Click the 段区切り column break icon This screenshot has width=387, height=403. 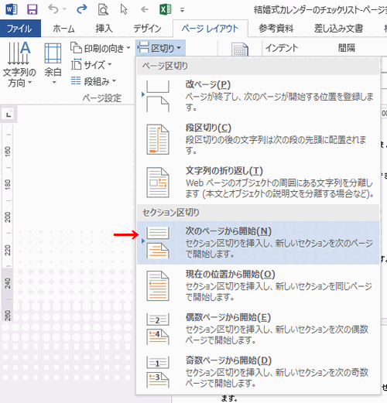coord(158,139)
